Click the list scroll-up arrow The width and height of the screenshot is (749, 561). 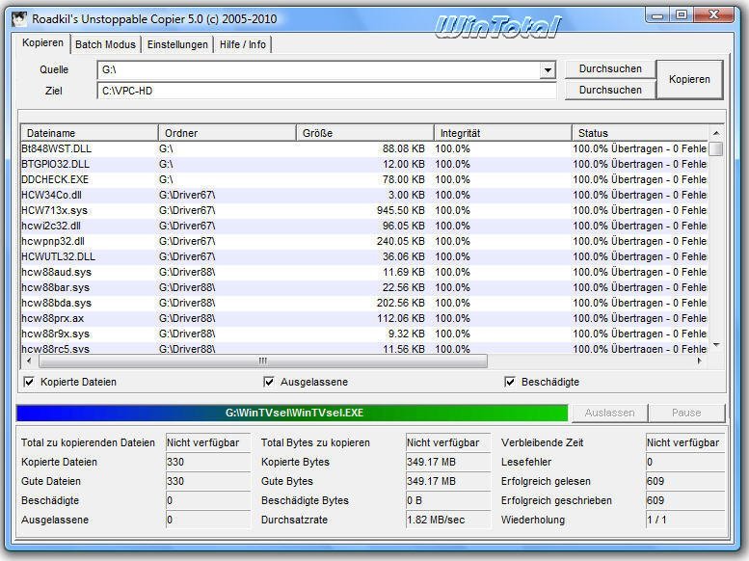pos(715,133)
